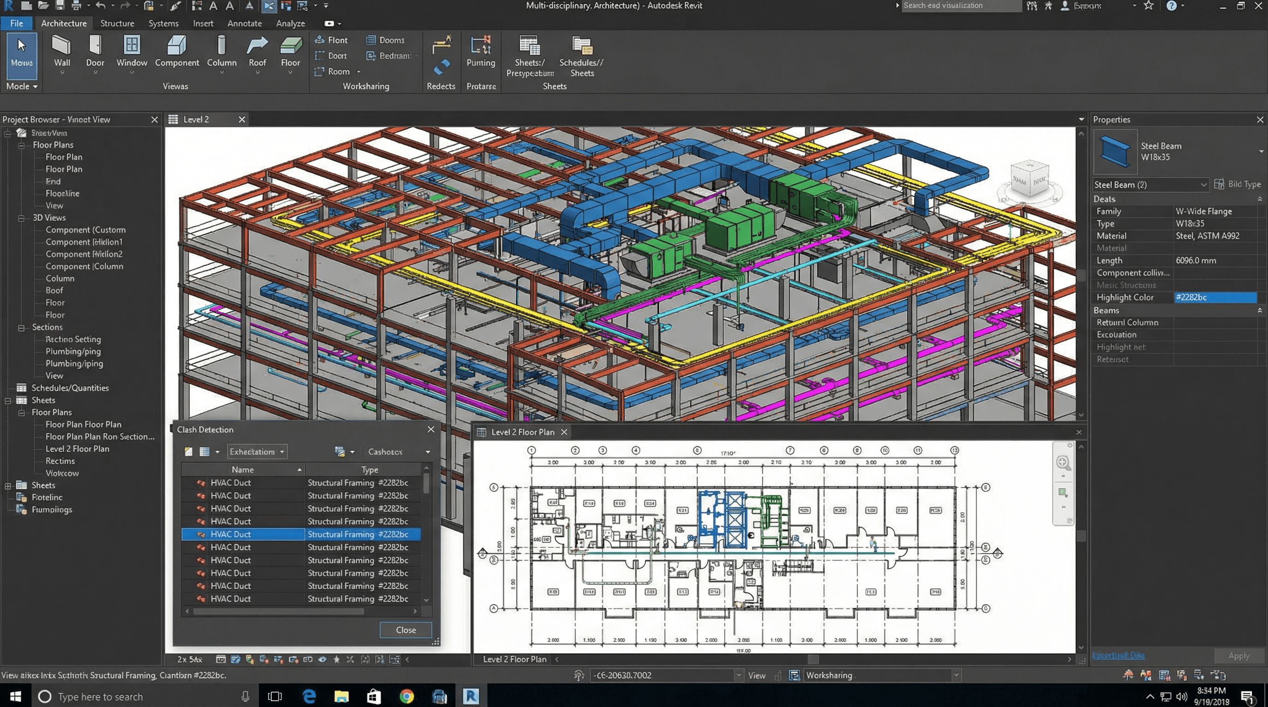The image size is (1268, 707).
Task: Click the Door tool icon
Action: tap(95, 46)
